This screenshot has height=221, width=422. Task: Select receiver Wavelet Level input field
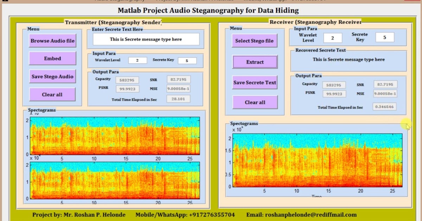332,38
